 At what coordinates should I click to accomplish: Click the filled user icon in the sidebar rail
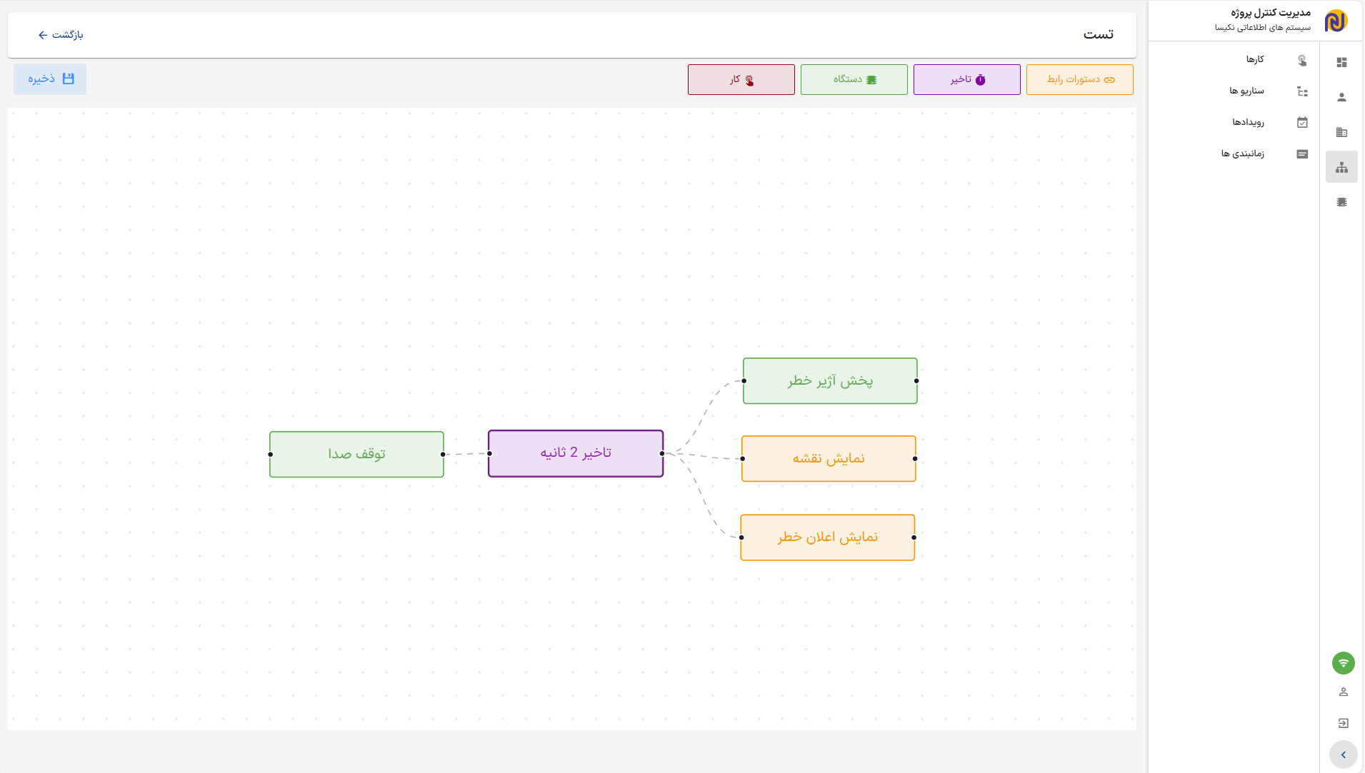pyautogui.click(x=1341, y=98)
